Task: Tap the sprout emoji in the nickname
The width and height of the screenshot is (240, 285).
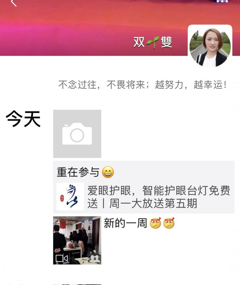Action: (153, 42)
